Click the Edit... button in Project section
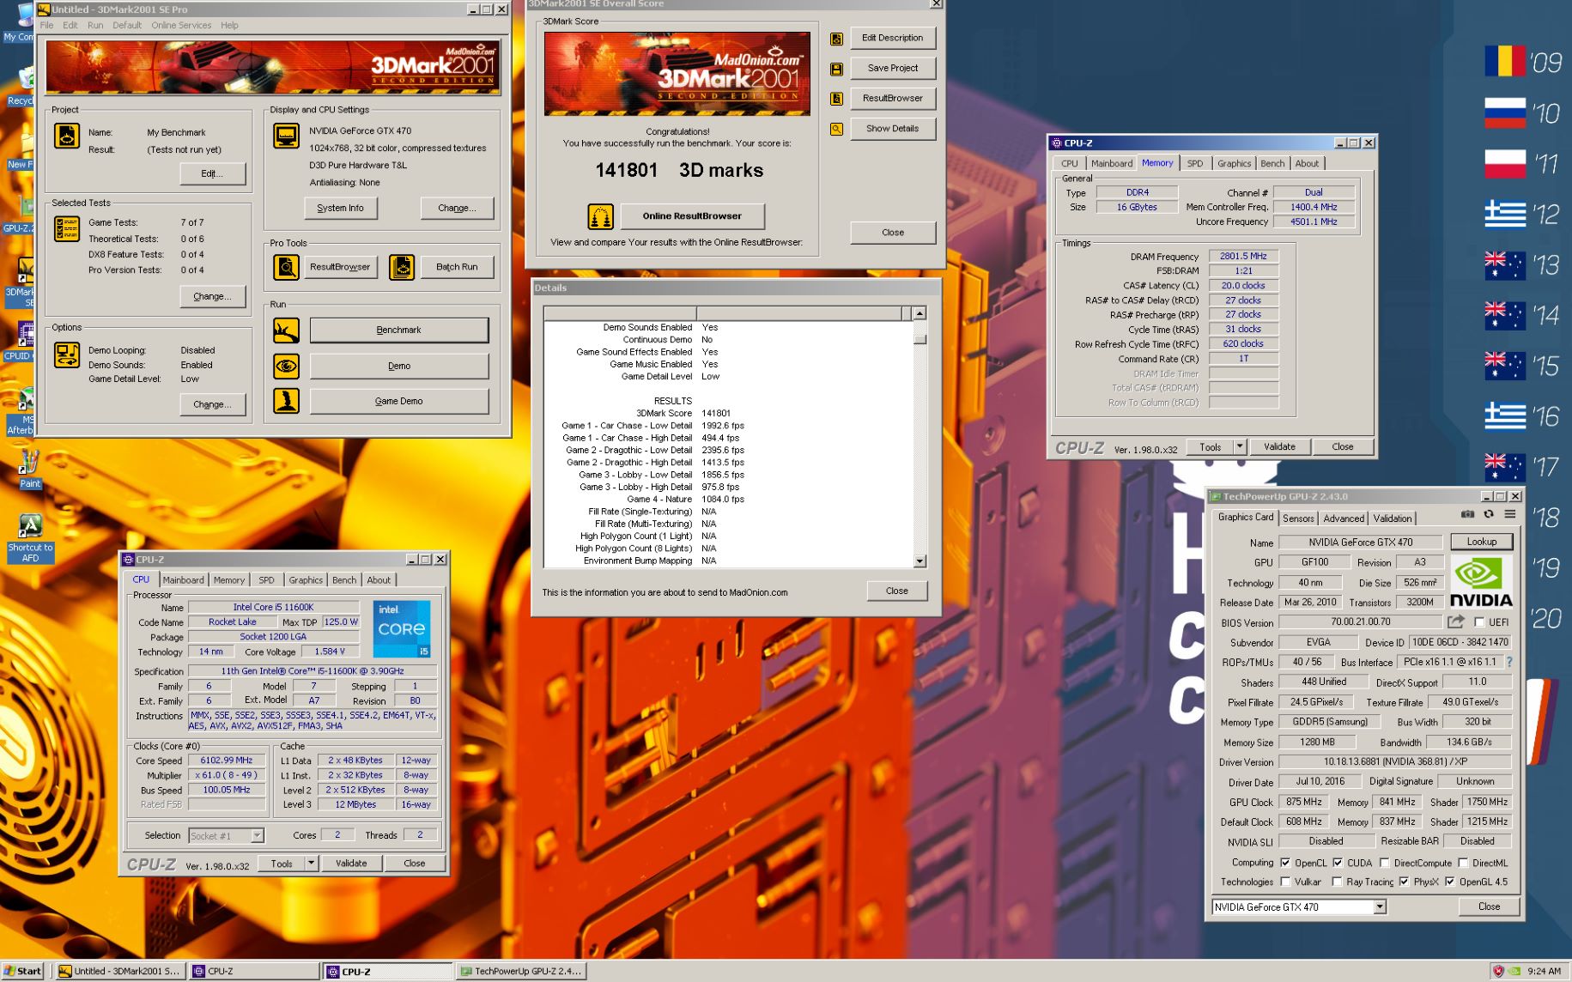The image size is (1572, 982). (212, 173)
